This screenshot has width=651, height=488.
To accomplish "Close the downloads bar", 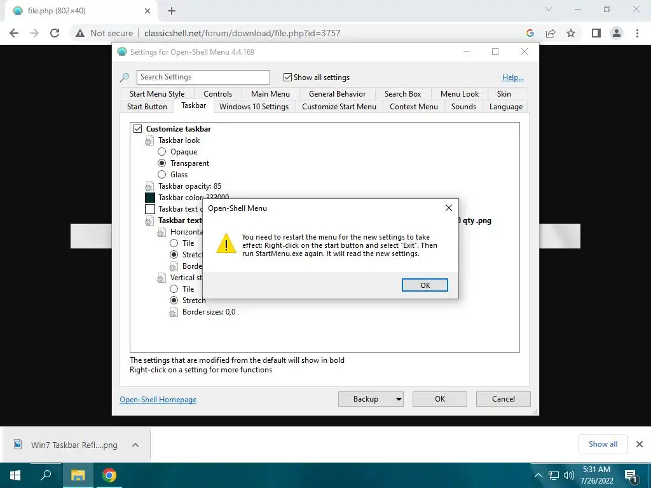I will [x=640, y=444].
